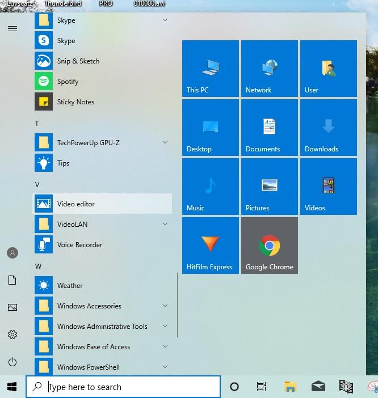This screenshot has height=398, width=378.
Task: Click the app list scrollbar
Action: pyautogui.click(x=178, y=305)
